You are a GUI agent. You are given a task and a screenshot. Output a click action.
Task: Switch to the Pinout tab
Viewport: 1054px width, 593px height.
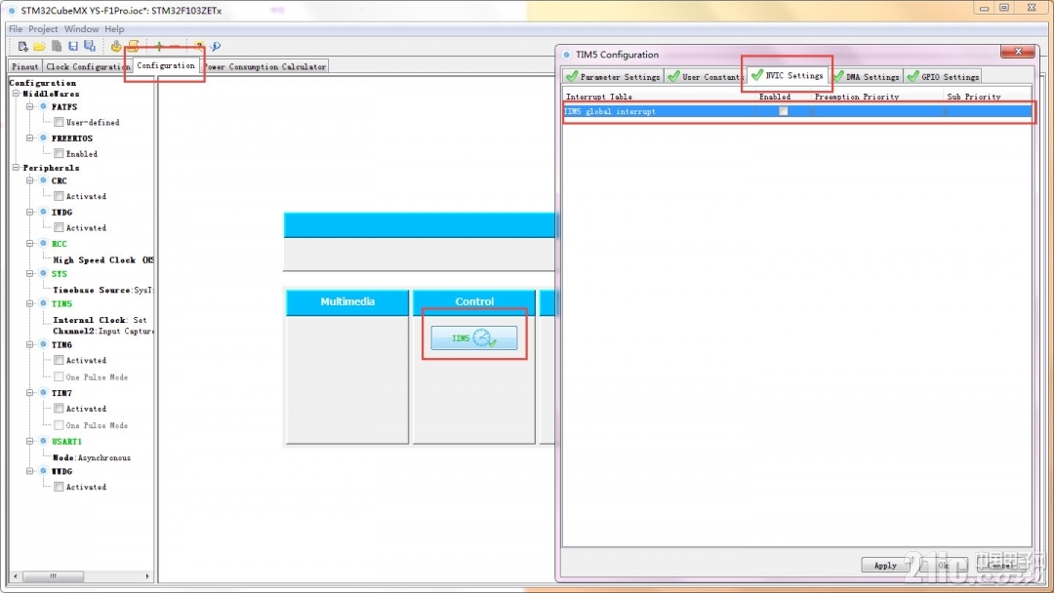(x=24, y=66)
